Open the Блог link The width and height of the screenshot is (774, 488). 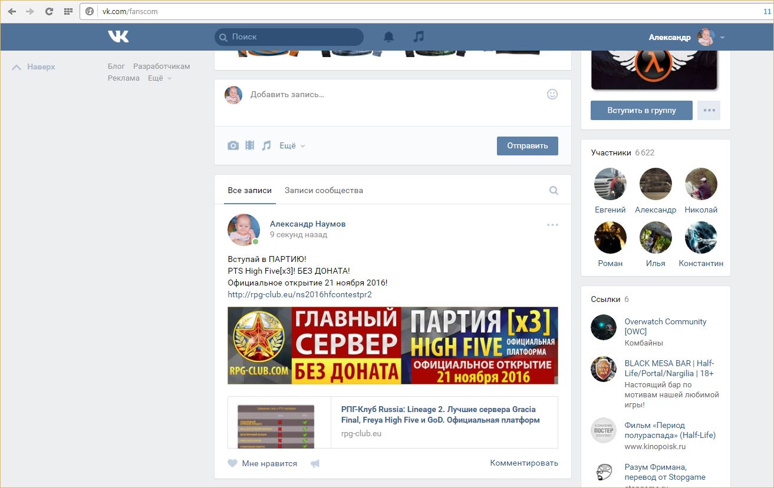pos(116,67)
